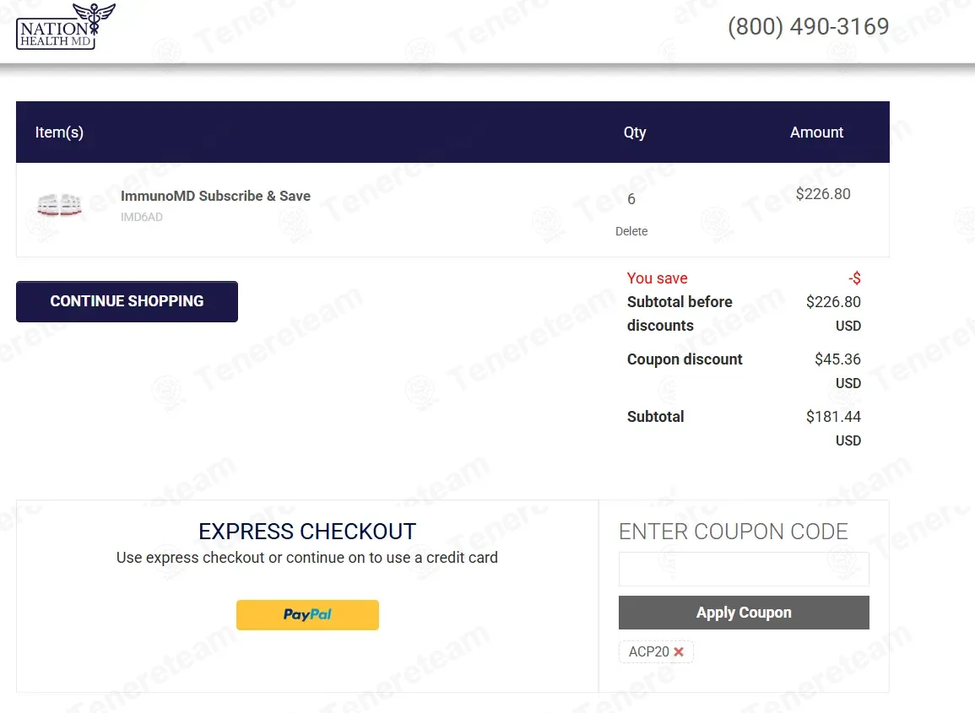Click the ImmunoMD product bottles thumbnail
Screen dimensions: 975x713
[x=59, y=205]
